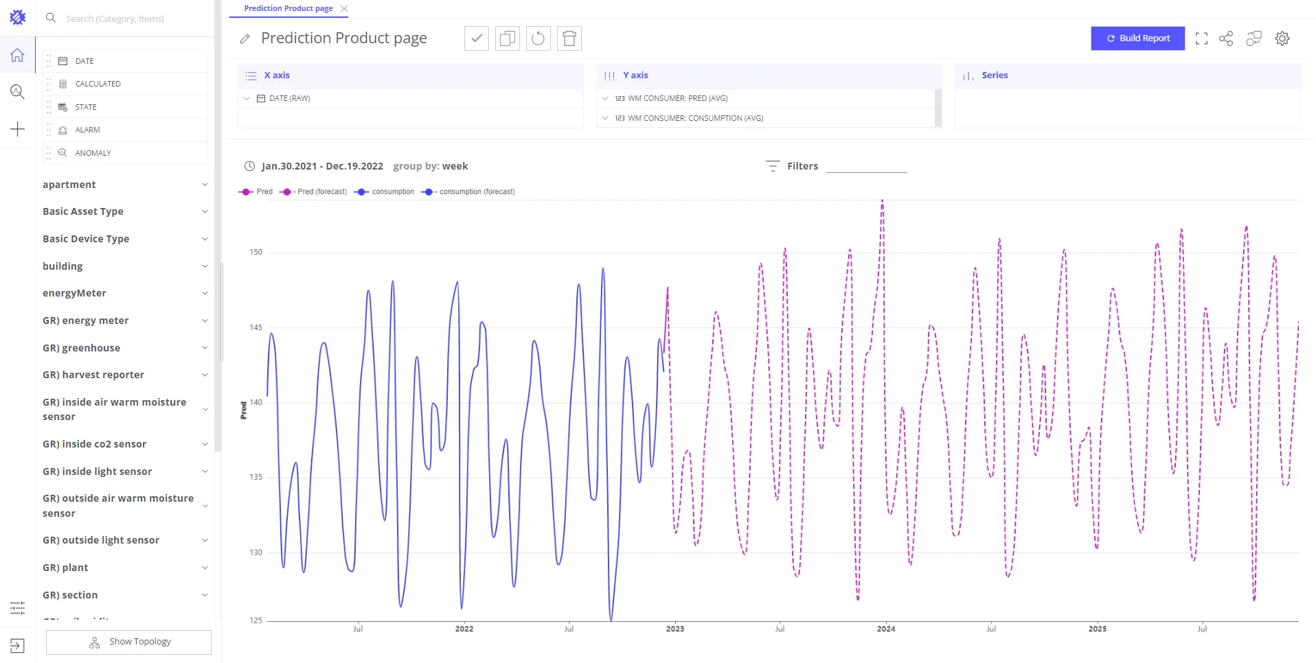The image size is (1316, 663).
Task: Click the logout exit sidebar icon
Action: coord(17,646)
